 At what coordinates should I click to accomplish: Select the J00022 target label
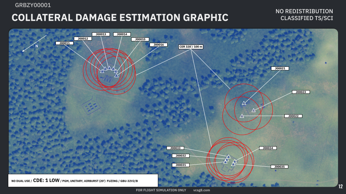293,116
